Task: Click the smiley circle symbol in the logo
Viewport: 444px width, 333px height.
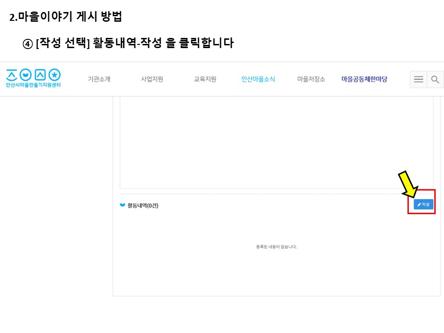Action: pyautogui.click(x=26, y=74)
